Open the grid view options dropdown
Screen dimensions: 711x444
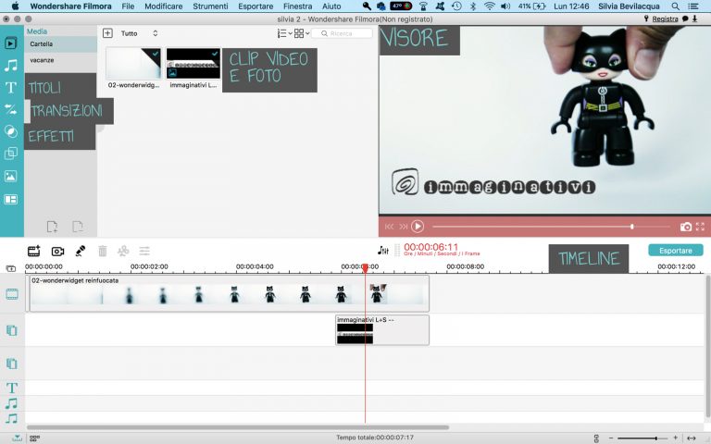[302, 33]
